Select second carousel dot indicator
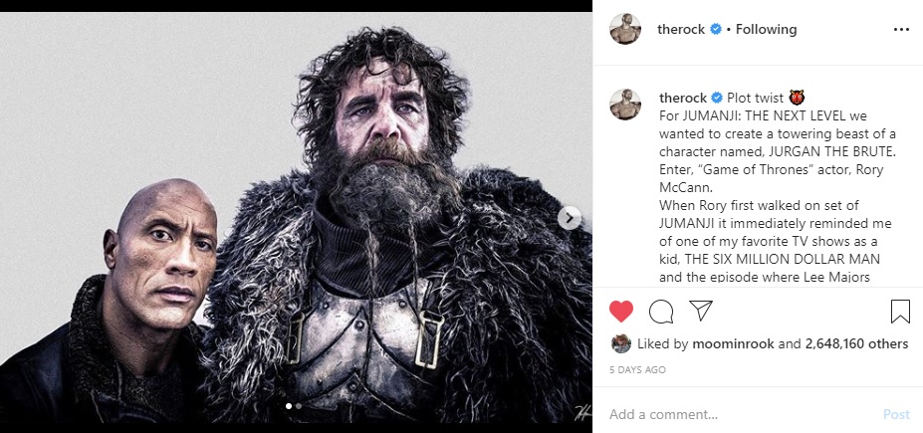 point(299,406)
